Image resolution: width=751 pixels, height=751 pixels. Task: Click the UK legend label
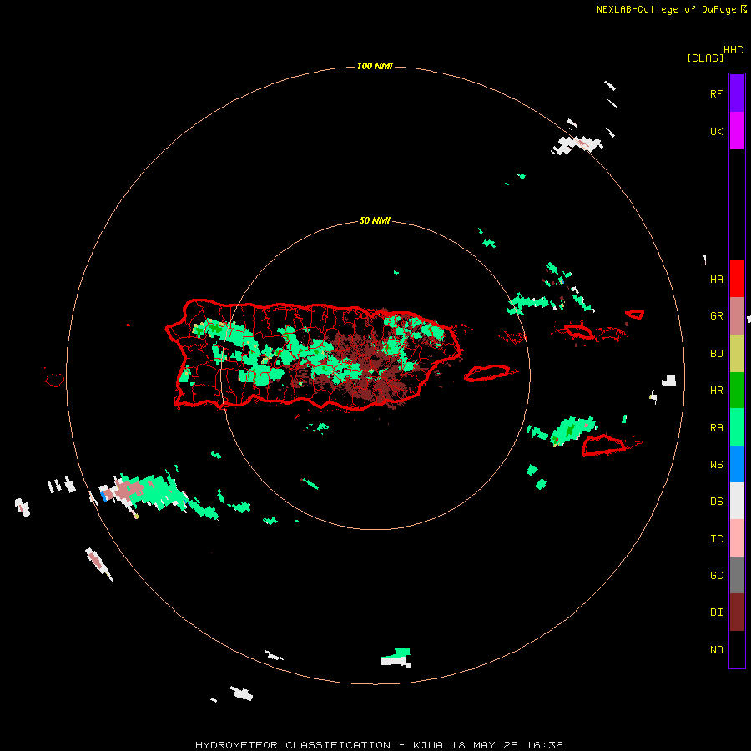(716, 132)
